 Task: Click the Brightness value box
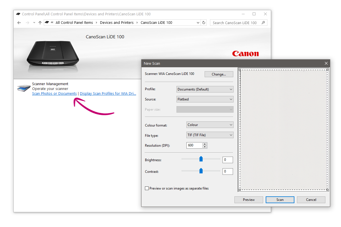pyautogui.click(x=228, y=160)
